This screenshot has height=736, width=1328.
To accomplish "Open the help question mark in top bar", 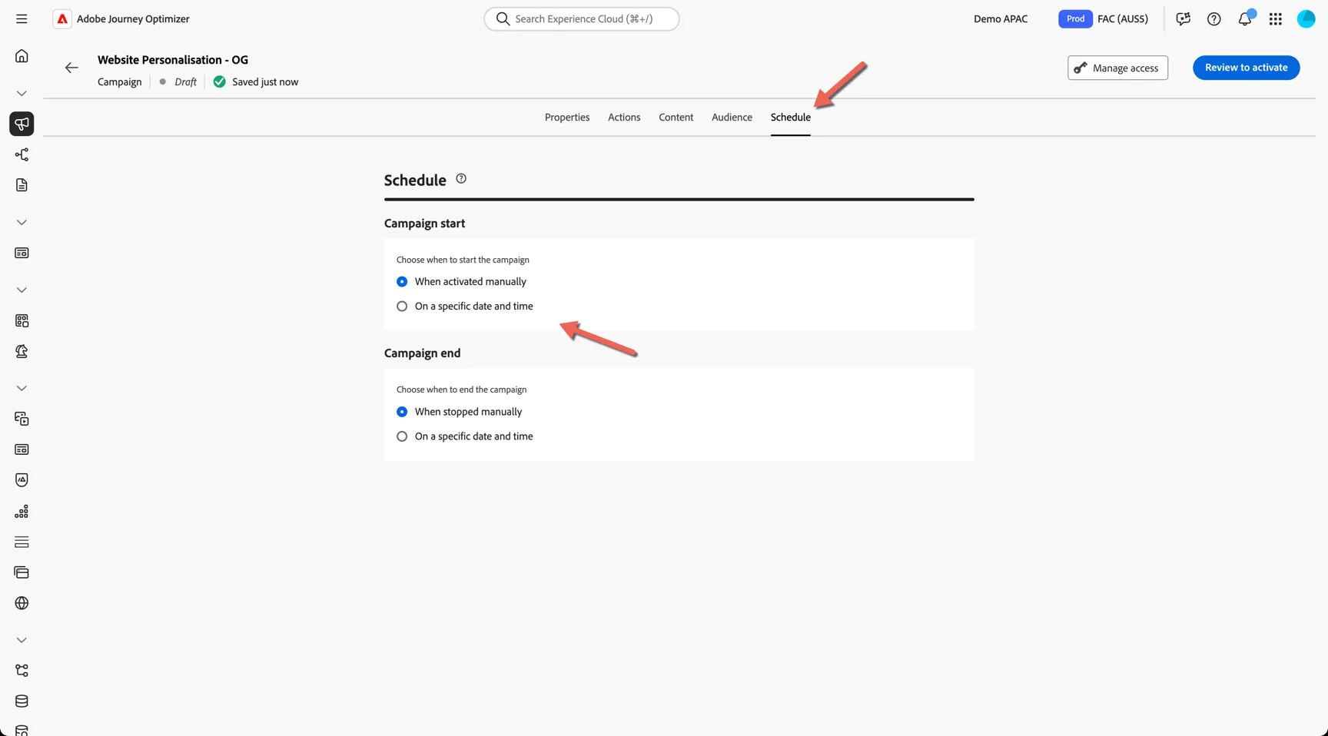I will (1214, 19).
